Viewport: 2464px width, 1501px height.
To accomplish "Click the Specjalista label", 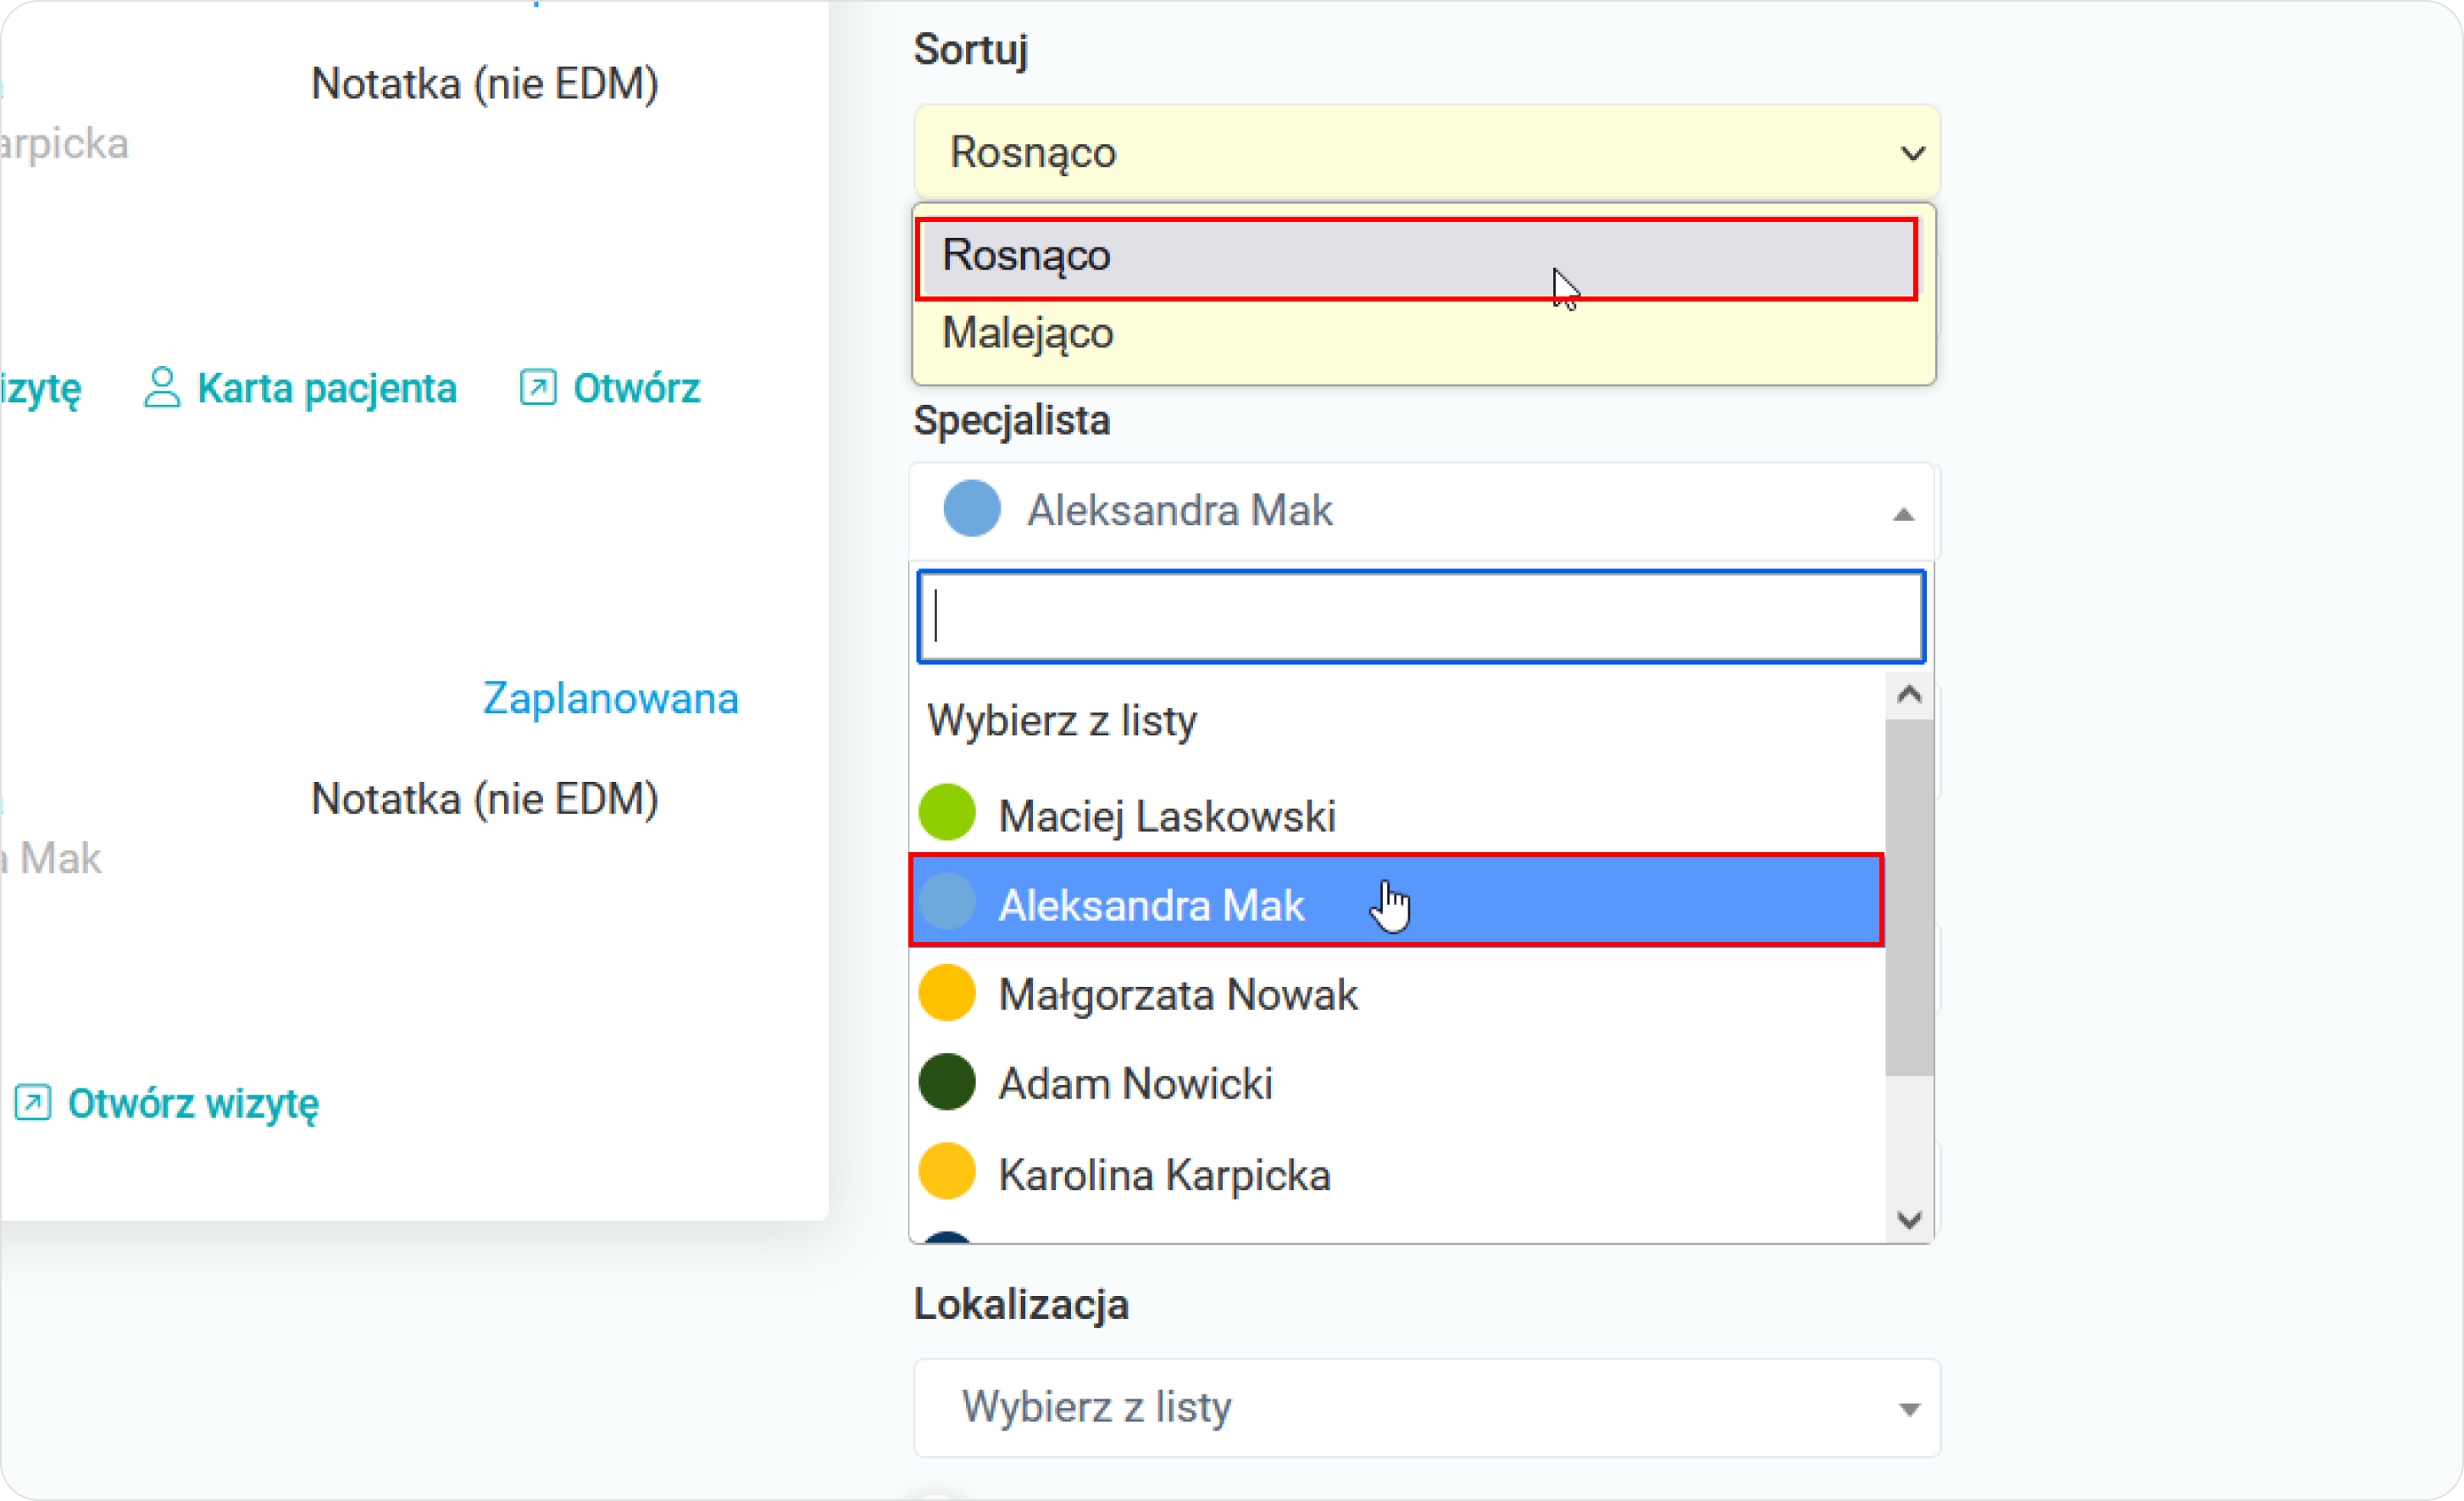I will [x=1011, y=421].
